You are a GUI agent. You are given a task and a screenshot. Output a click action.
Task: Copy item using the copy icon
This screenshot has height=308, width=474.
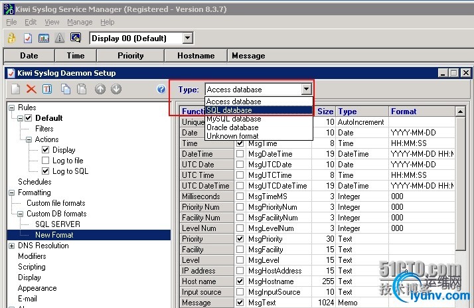click(66, 89)
